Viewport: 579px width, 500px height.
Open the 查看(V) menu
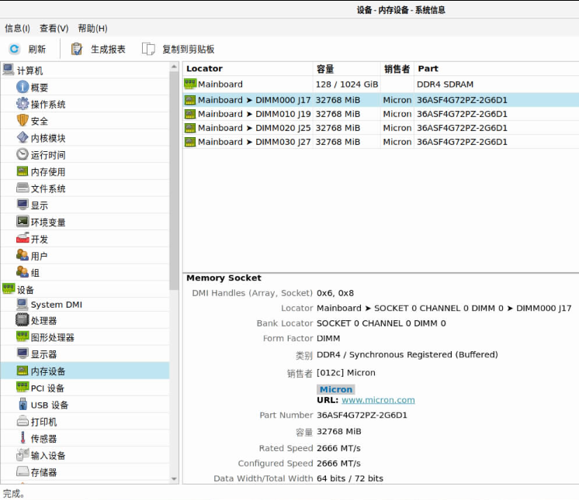[x=54, y=29]
